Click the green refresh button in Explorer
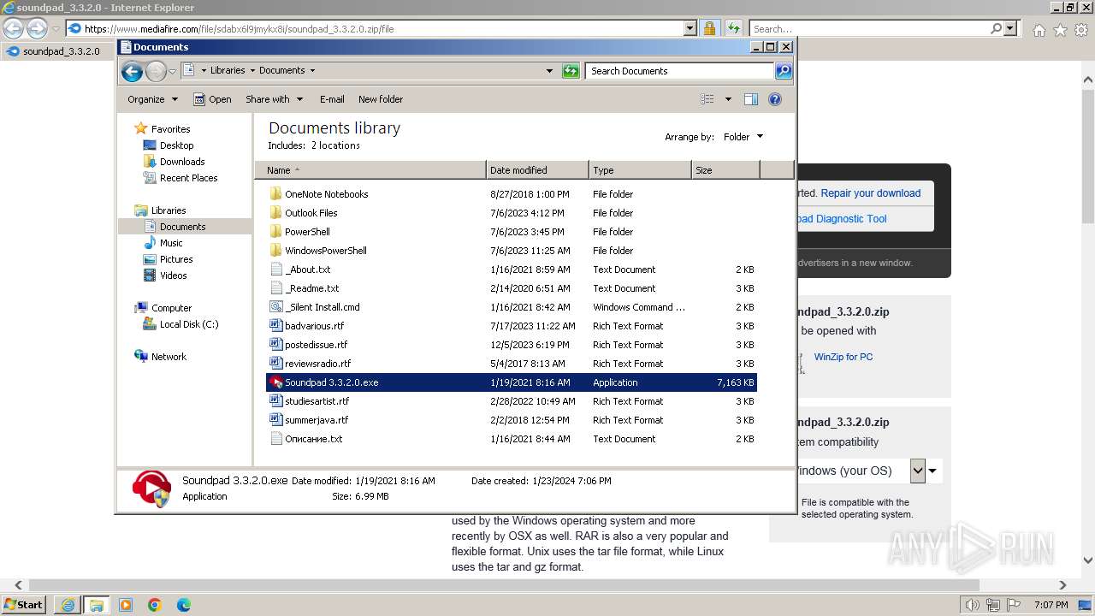The image size is (1095, 616). click(571, 71)
